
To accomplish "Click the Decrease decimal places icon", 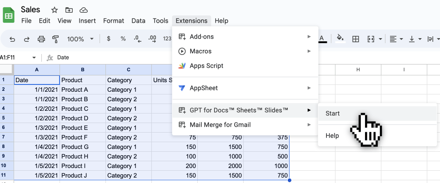I will tap(137, 39).
